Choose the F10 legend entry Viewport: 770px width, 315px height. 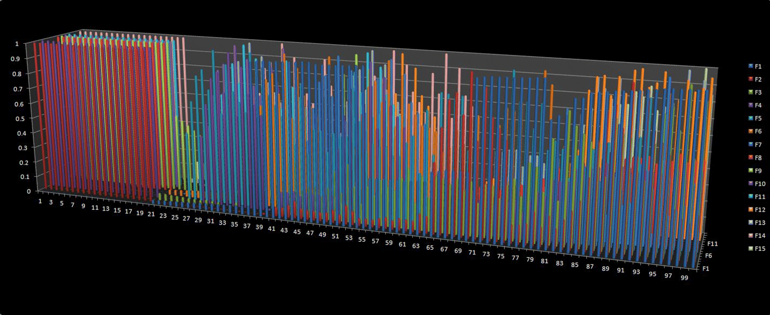pyautogui.click(x=757, y=184)
